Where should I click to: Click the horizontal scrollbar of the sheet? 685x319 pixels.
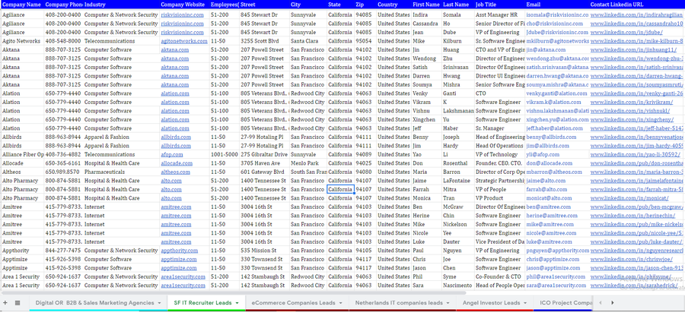click(x=234, y=293)
